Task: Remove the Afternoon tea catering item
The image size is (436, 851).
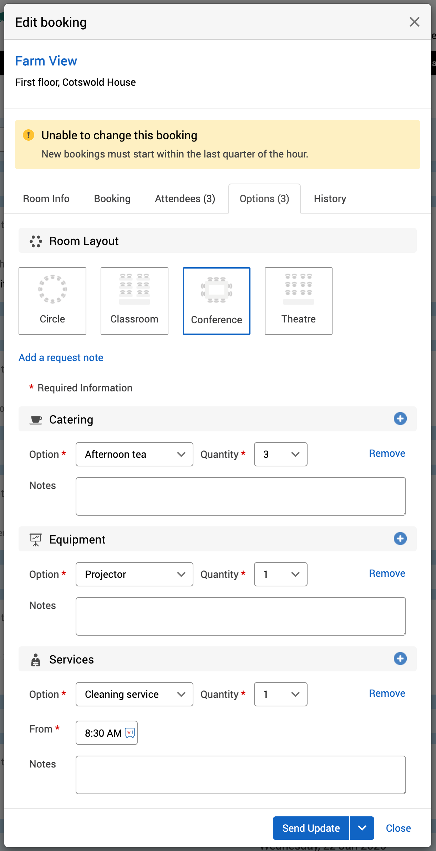Action: tap(387, 453)
